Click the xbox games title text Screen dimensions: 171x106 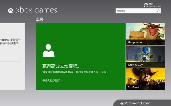37,10
